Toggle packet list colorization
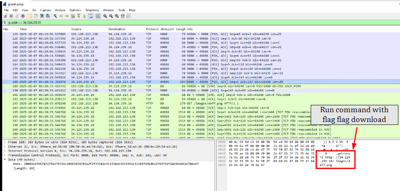The height and width of the screenshot is (191, 400). 98,16
